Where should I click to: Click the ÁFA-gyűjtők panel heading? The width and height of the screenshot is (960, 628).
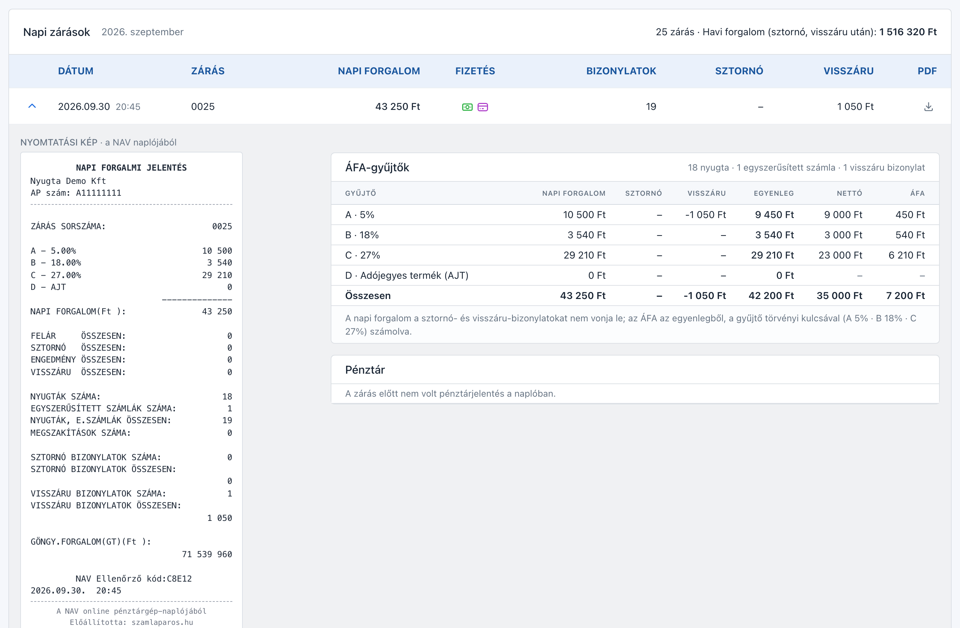click(377, 167)
